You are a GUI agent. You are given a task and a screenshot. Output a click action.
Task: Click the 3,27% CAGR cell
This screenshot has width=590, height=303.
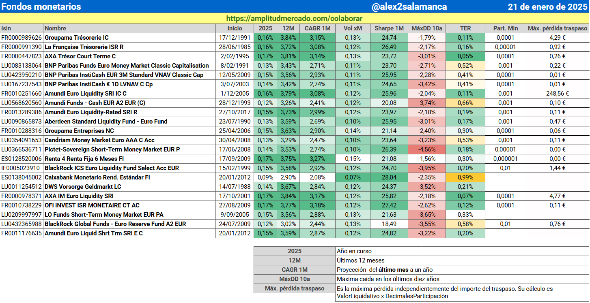pos(317,159)
